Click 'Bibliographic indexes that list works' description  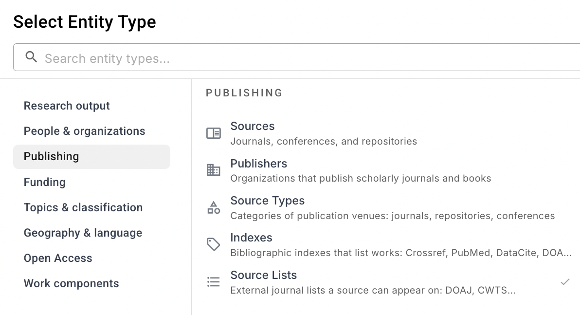pos(401,253)
